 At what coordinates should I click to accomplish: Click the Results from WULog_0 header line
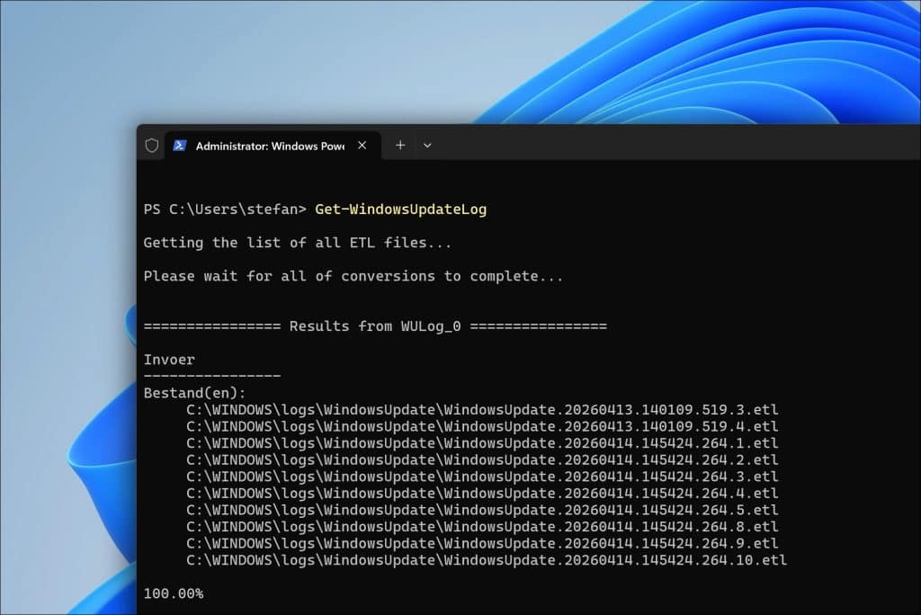pyautogui.click(x=375, y=325)
